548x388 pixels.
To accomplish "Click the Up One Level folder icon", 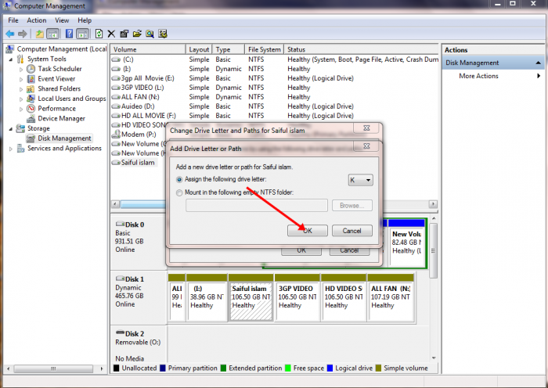I will [x=39, y=34].
